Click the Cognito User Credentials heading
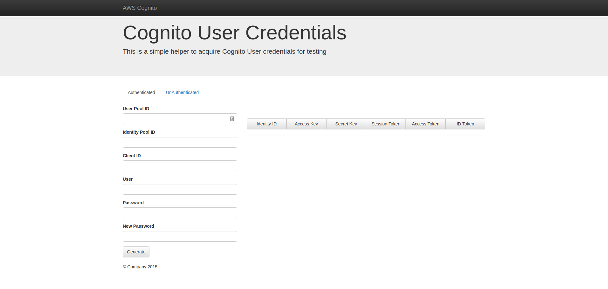Screen dimensions: 608x289 pyautogui.click(x=234, y=33)
